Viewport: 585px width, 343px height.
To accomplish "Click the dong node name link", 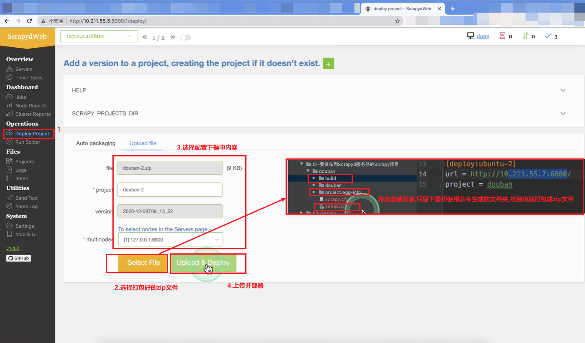I will (x=483, y=36).
